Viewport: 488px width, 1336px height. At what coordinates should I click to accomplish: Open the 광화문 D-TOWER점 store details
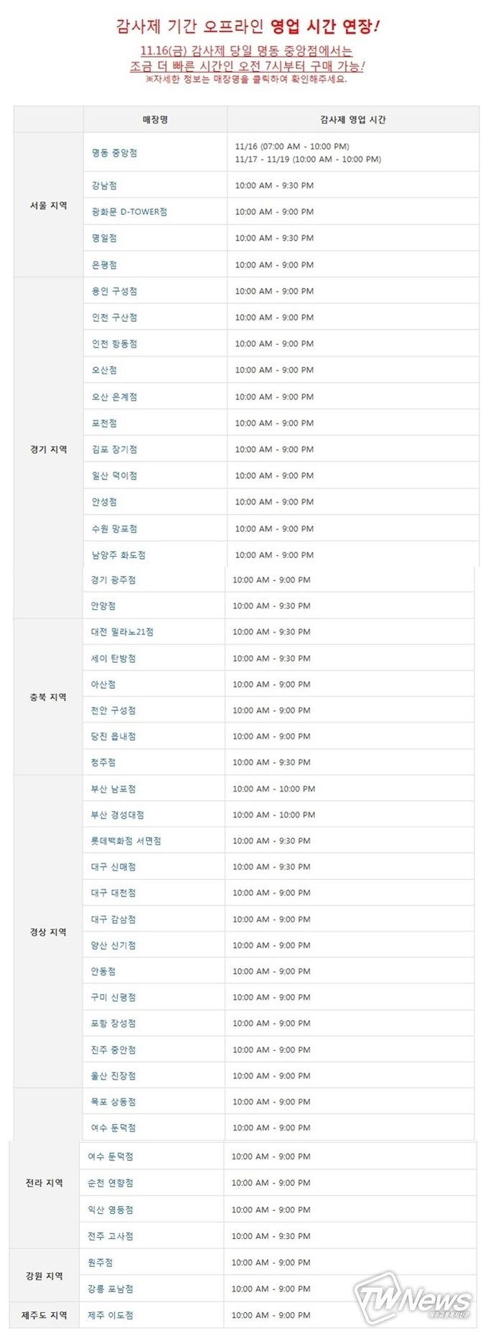click(129, 212)
